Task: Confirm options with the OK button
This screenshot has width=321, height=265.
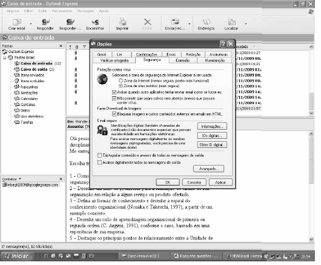Action: (x=168, y=183)
